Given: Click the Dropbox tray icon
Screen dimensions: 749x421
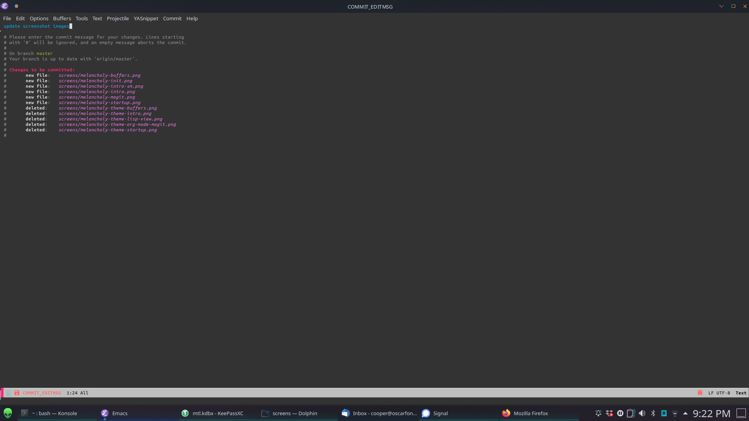Looking at the screenshot, I should (x=609, y=413).
